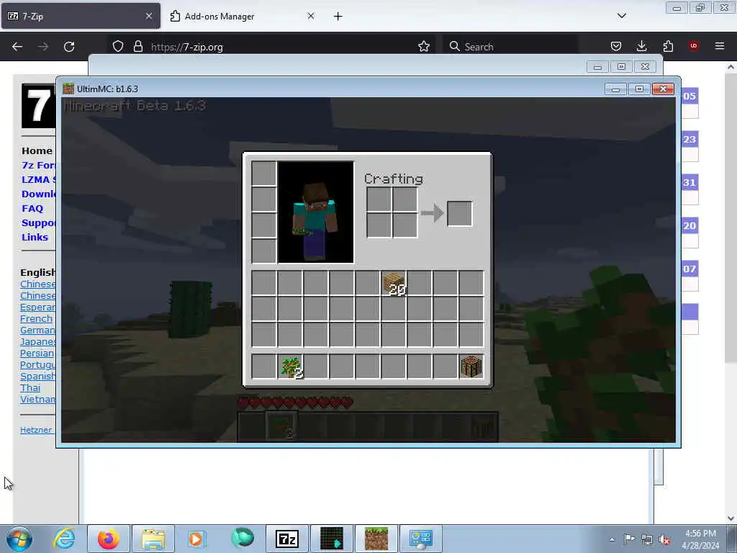Open the black terminal taskbar icon

point(331,539)
